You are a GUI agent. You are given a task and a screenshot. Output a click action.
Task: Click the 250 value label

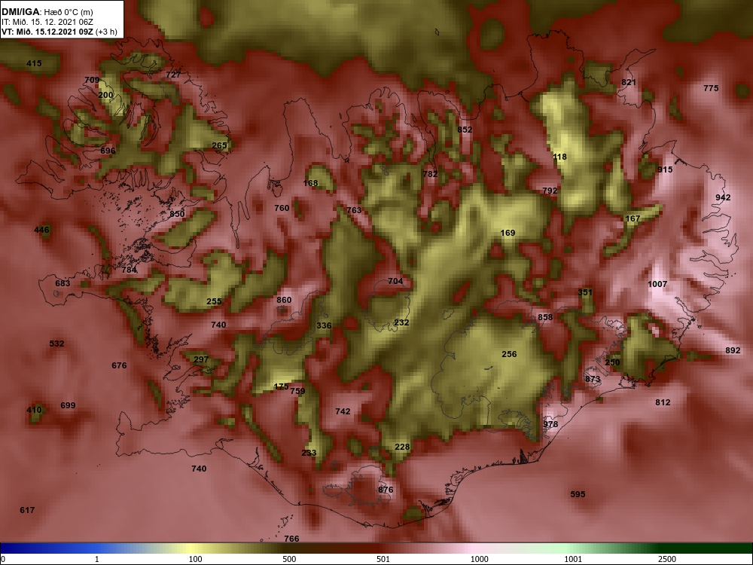coord(612,363)
